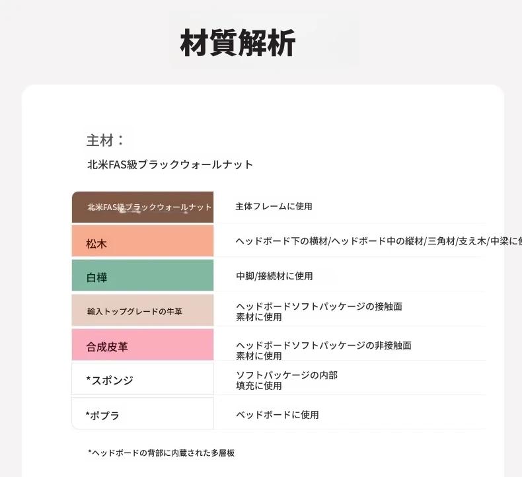The image size is (522, 477).
Task: Click the *ポプラ material cell
Action: click(143, 413)
